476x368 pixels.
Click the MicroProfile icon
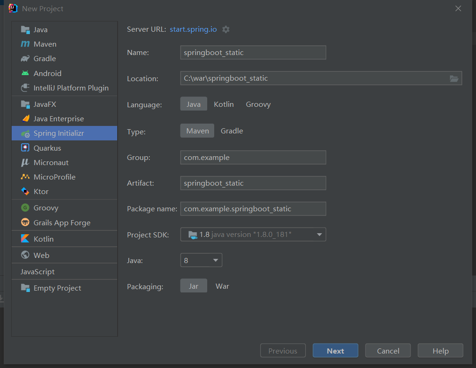click(x=25, y=177)
